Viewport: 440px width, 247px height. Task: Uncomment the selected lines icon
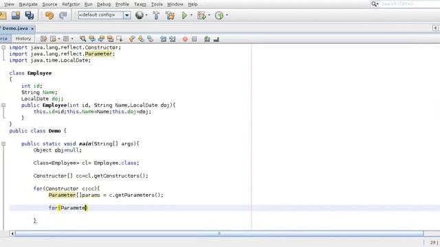(216, 39)
